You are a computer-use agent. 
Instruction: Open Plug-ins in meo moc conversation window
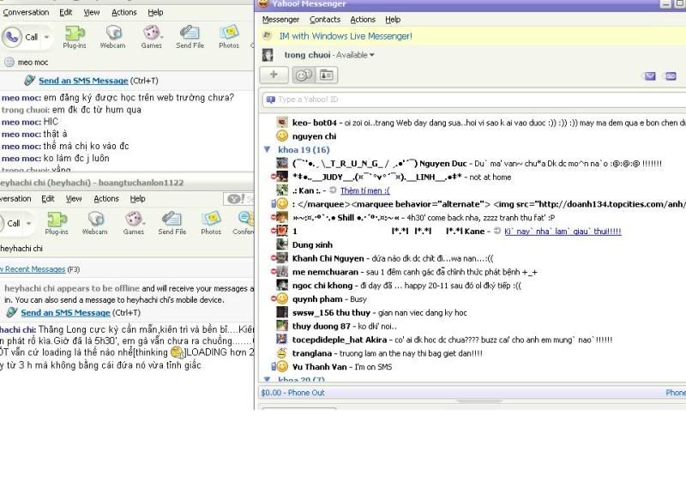pos(75,37)
